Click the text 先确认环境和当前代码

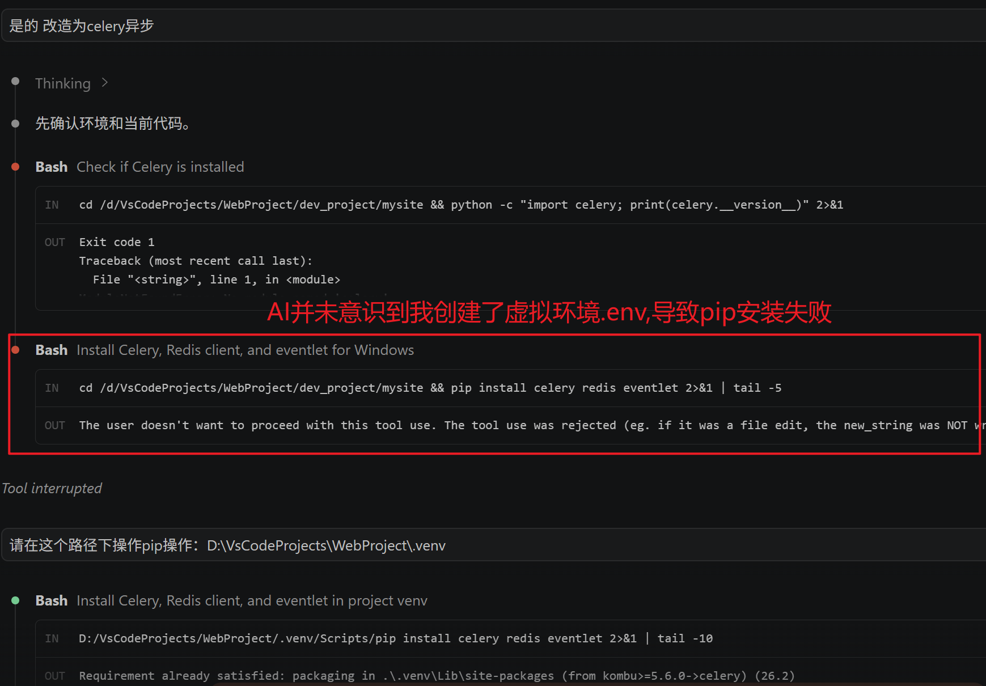(x=113, y=123)
